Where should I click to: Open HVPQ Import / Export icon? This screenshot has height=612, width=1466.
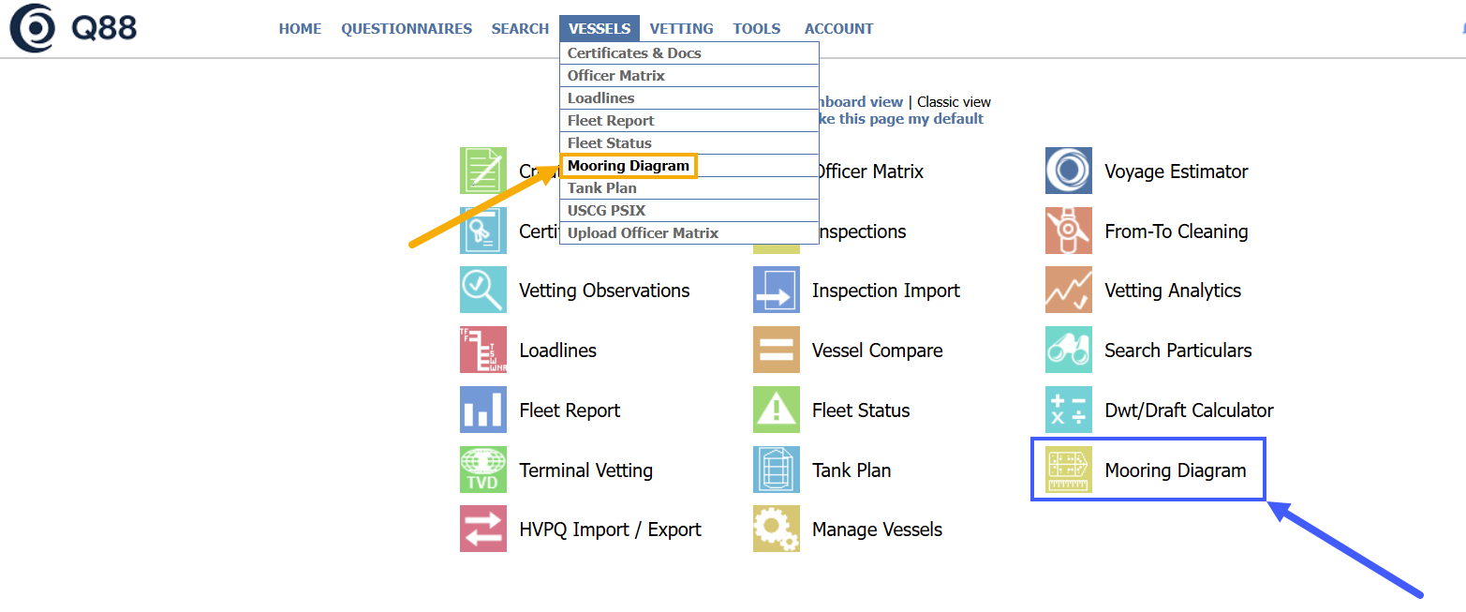pos(483,530)
